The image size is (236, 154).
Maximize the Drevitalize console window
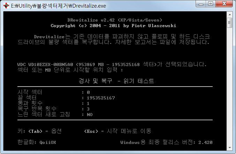coord(211,4)
